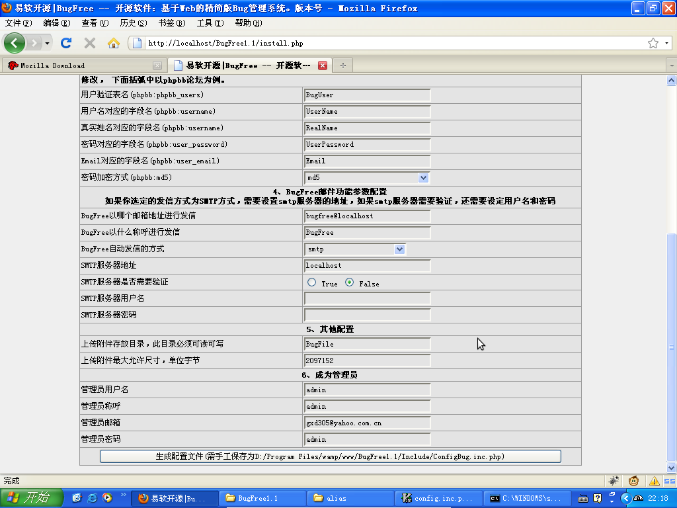
Task: Click the UserName field name input
Action: 368,111
